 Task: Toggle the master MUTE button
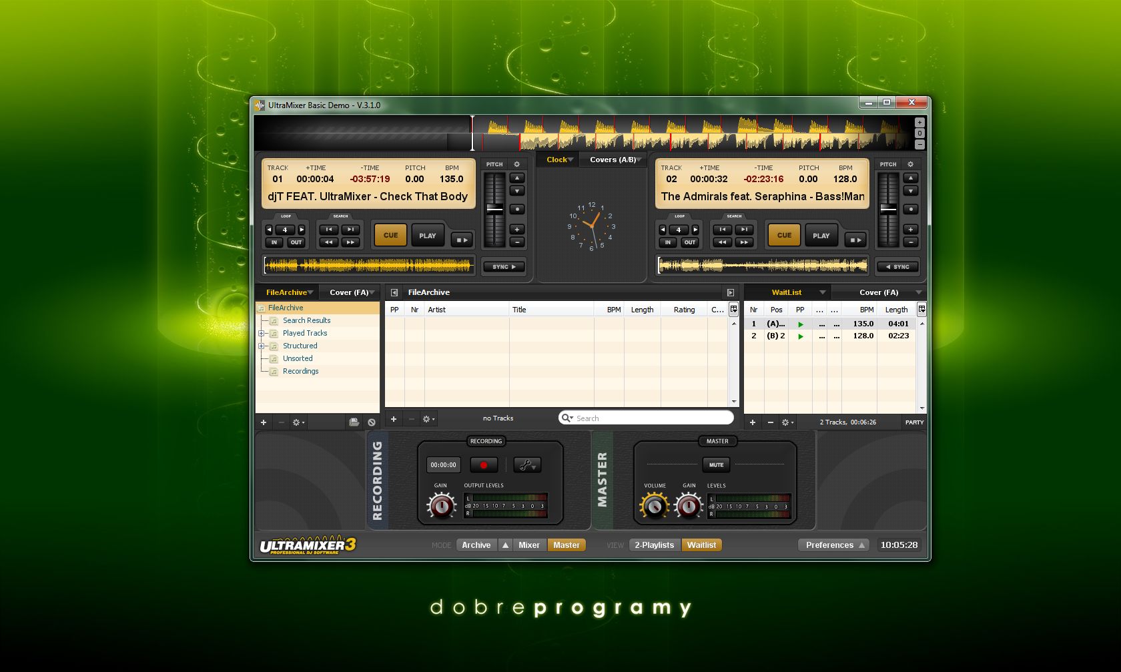[716, 465]
